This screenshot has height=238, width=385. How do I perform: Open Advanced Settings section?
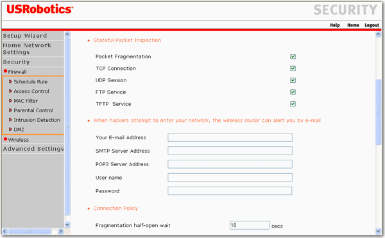[x=33, y=149]
